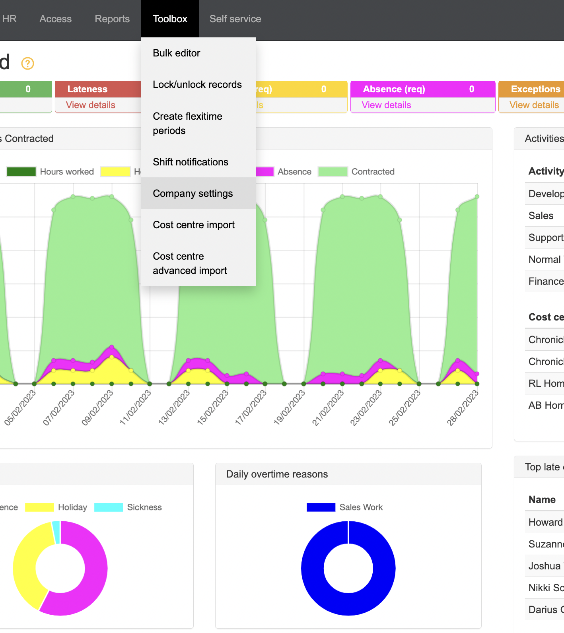Screen dimensions: 564x633
Task: Click the 09/02/2023 date axis label
Action: (x=97, y=408)
